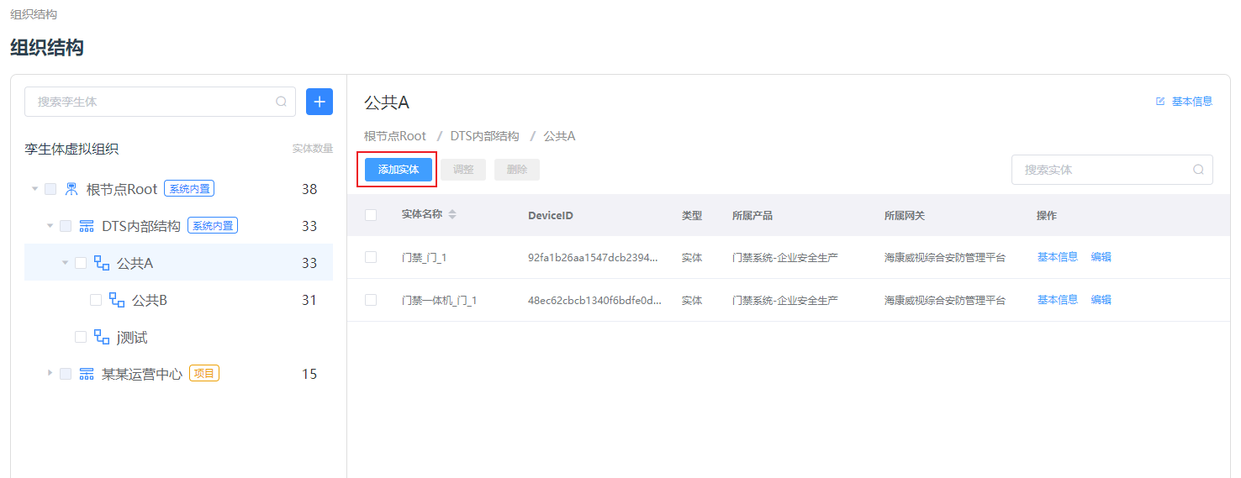This screenshot has width=1241, height=478.
Task: Click the blue plus add-organization button
Action: point(319,102)
